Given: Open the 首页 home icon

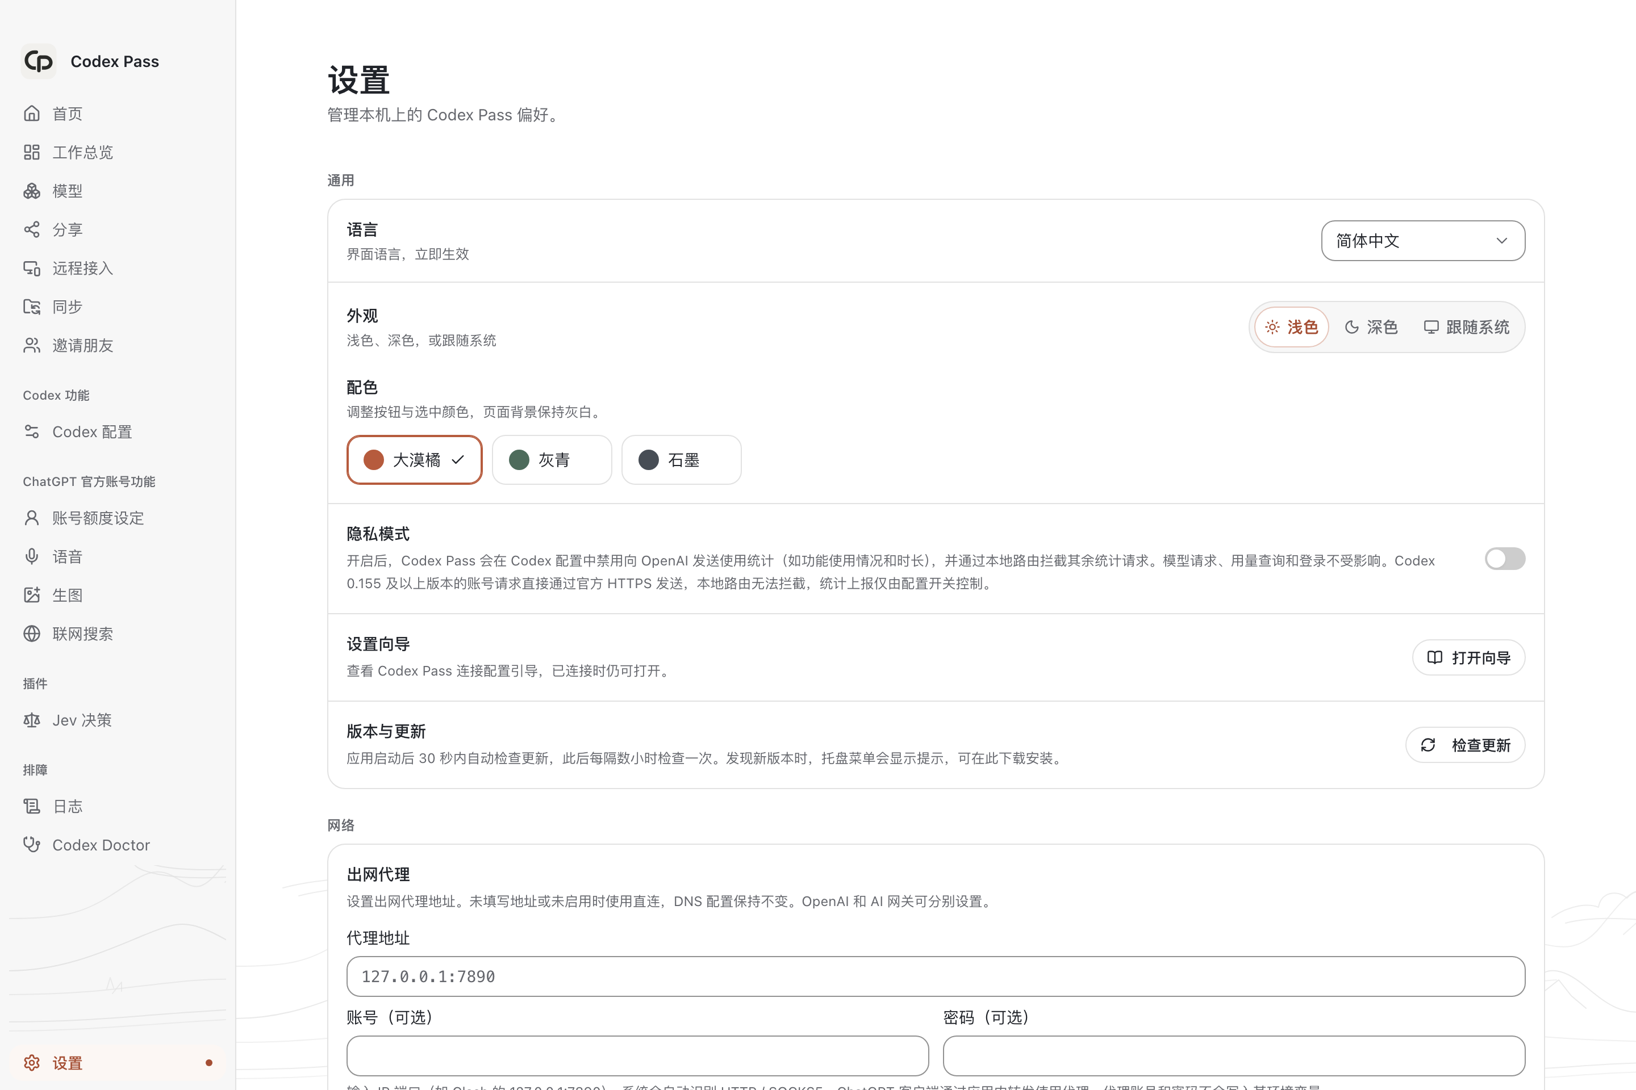Looking at the screenshot, I should point(32,114).
